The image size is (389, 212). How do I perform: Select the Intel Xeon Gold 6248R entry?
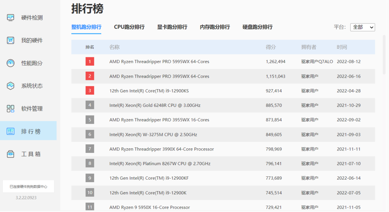pos(155,105)
